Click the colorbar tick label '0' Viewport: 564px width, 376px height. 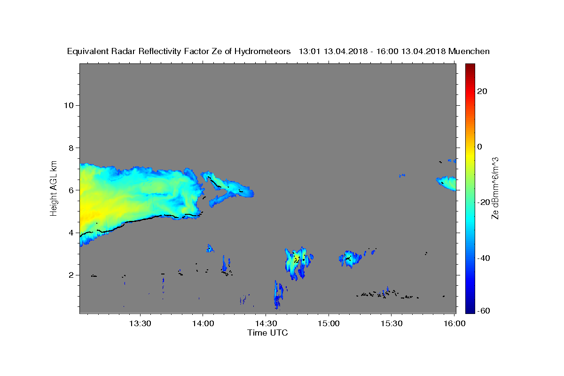[x=480, y=147]
